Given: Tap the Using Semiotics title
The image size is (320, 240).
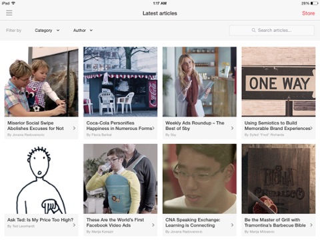Looking at the screenshot, I should tap(277, 125).
